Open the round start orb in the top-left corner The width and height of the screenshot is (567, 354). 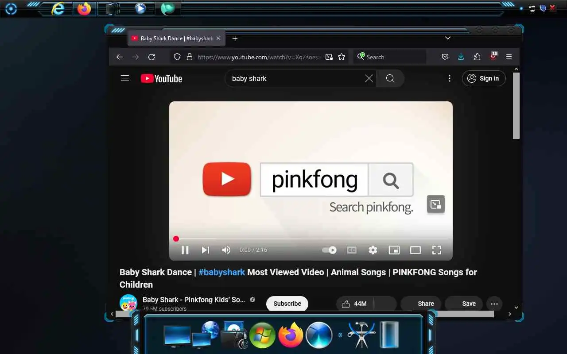11,8
